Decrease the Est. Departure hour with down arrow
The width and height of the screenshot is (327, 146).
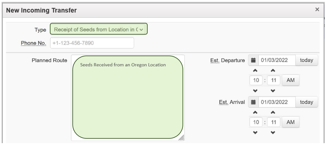coord(255,91)
